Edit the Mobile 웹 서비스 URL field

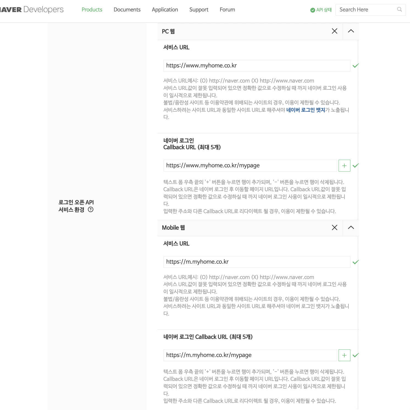pyautogui.click(x=257, y=262)
